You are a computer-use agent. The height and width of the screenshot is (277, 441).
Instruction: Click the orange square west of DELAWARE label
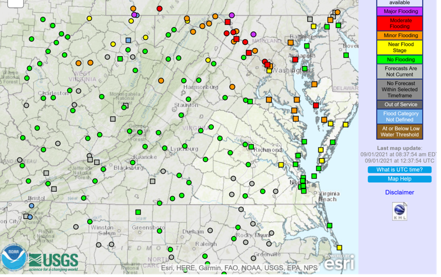click(x=314, y=84)
